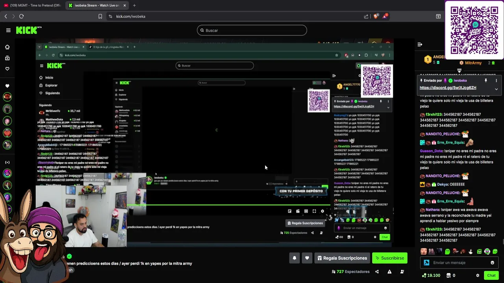Expand the pinned message chevron
504x283 pixels.
tap(496, 89)
